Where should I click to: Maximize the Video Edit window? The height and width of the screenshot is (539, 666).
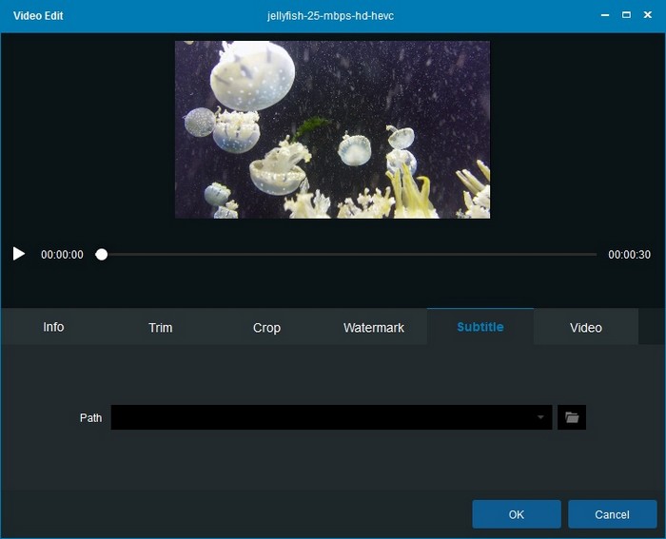click(626, 15)
